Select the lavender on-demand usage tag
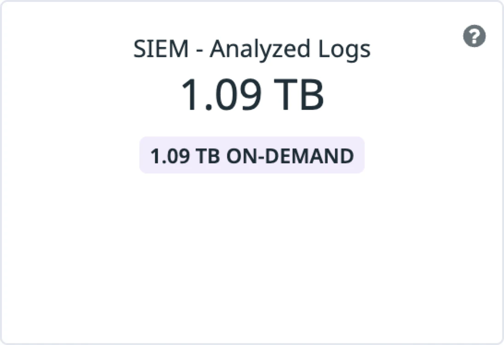Screen dimensions: 504x345 [252, 155]
